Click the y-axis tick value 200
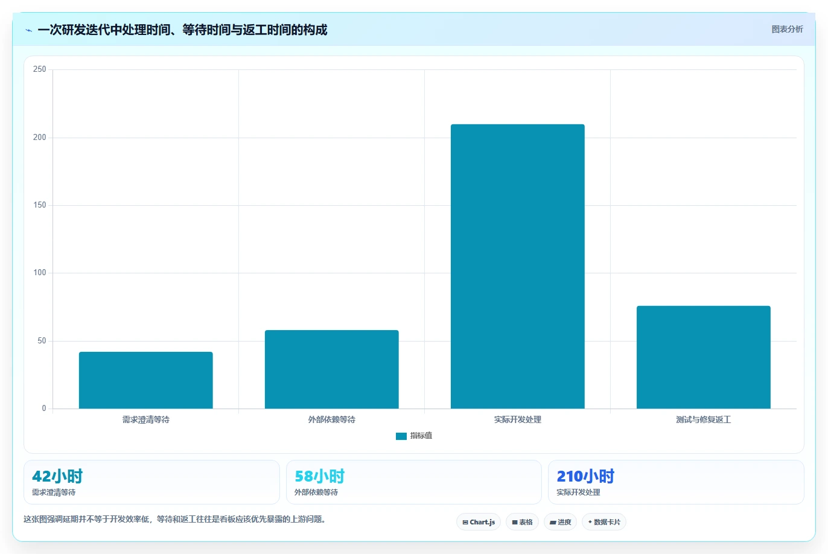This screenshot has height=554, width=828. tap(40, 138)
